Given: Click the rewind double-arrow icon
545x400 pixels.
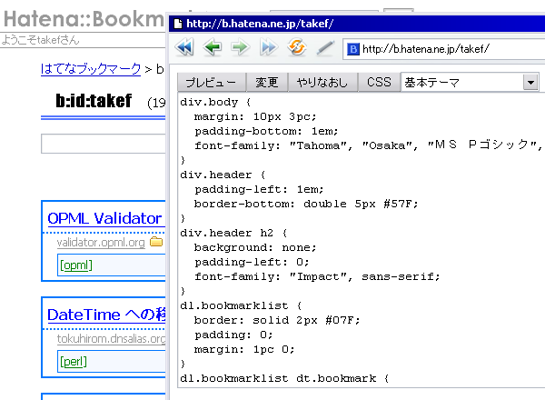Looking at the screenshot, I should click(x=184, y=47).
